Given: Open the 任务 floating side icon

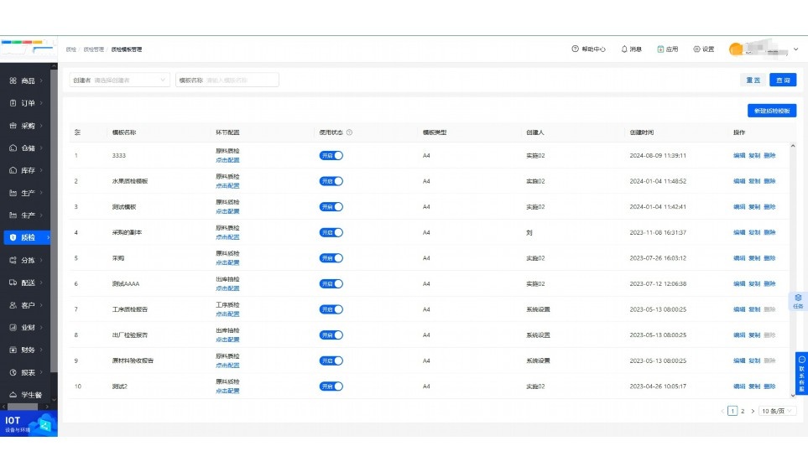Looking at the screenshot, I should pos(798,300).
